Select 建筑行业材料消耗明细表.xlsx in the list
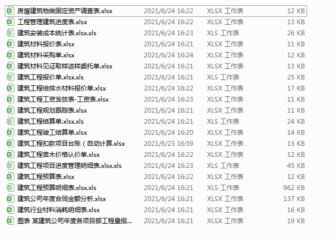Image resolution: width=335 pixels, height=240 pixels. pos(58,210)
